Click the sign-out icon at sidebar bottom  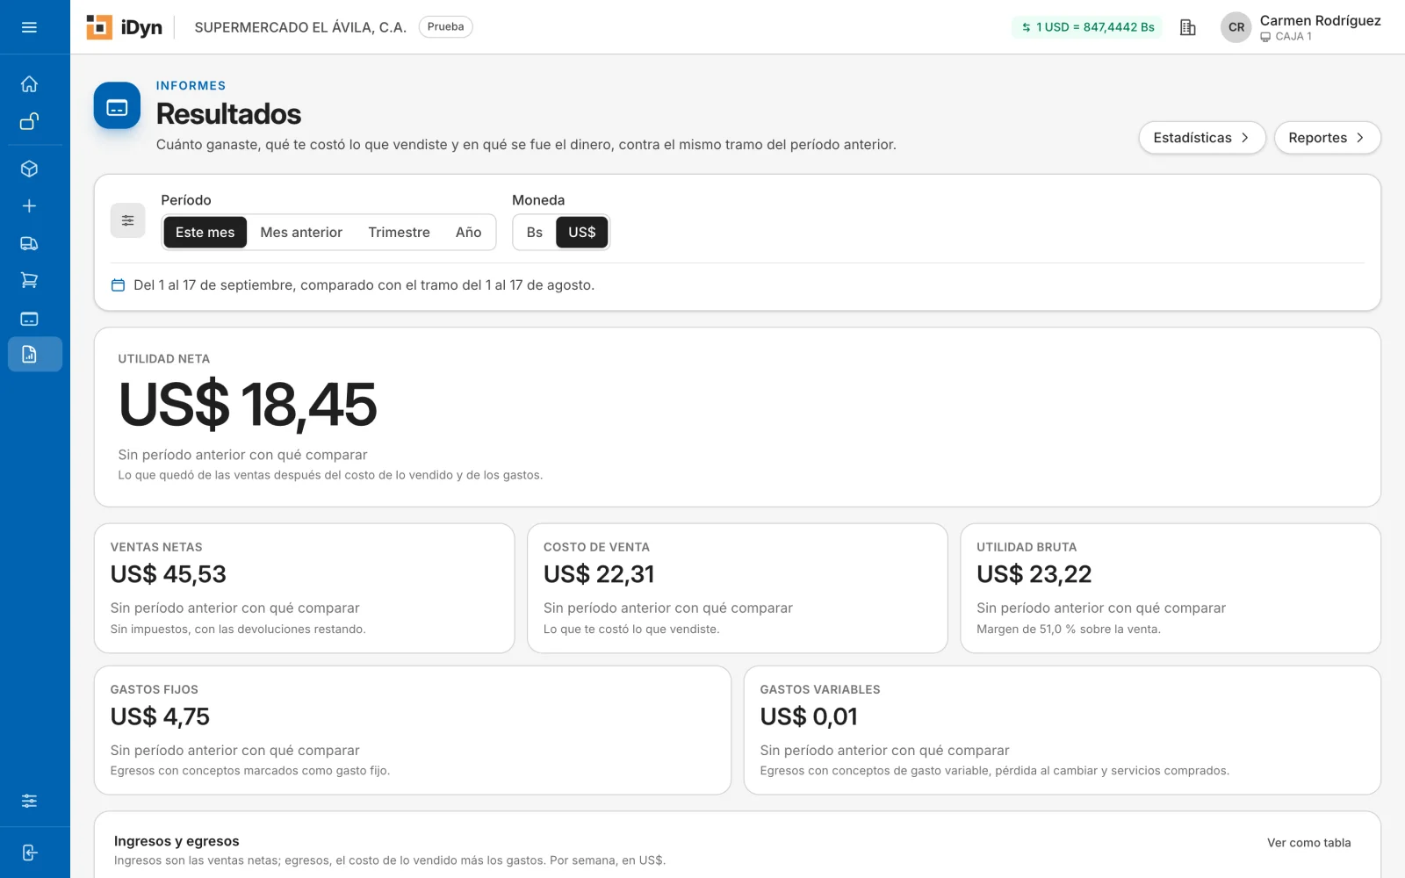point(29,853)
